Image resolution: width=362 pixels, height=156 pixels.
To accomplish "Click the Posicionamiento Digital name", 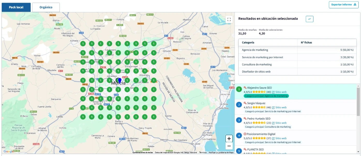I will tap(261, 134).
